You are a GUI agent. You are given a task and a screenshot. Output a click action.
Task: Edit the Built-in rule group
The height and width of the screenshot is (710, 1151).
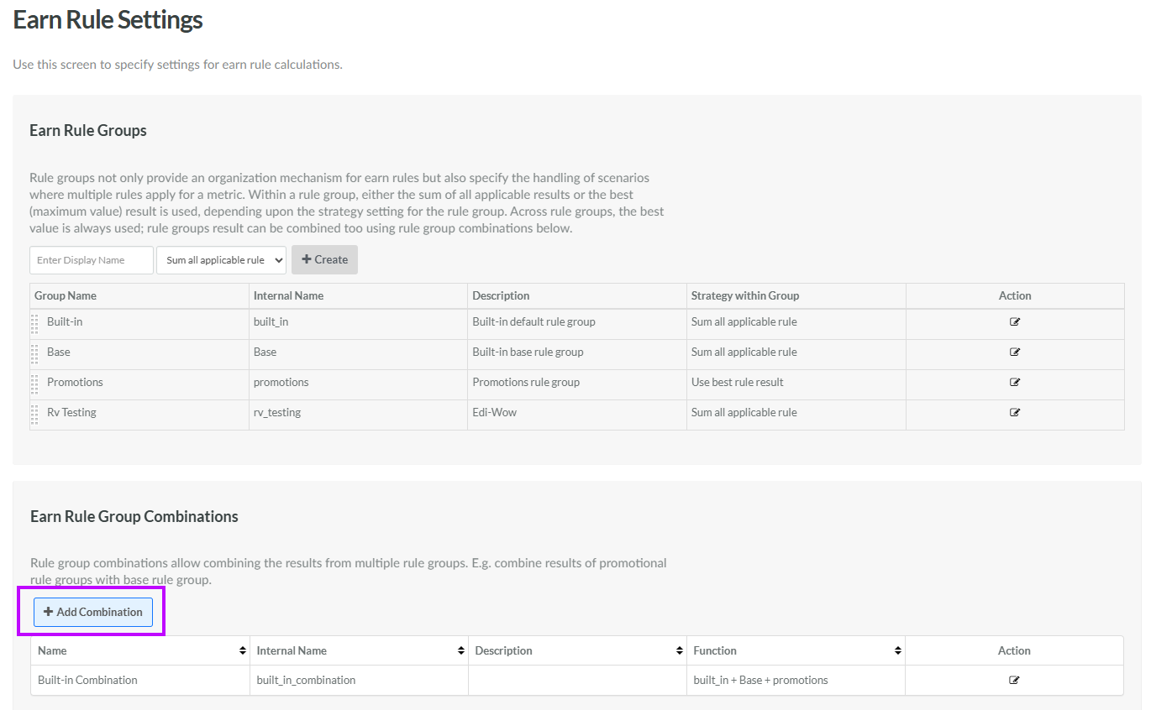coord(1014,321)
